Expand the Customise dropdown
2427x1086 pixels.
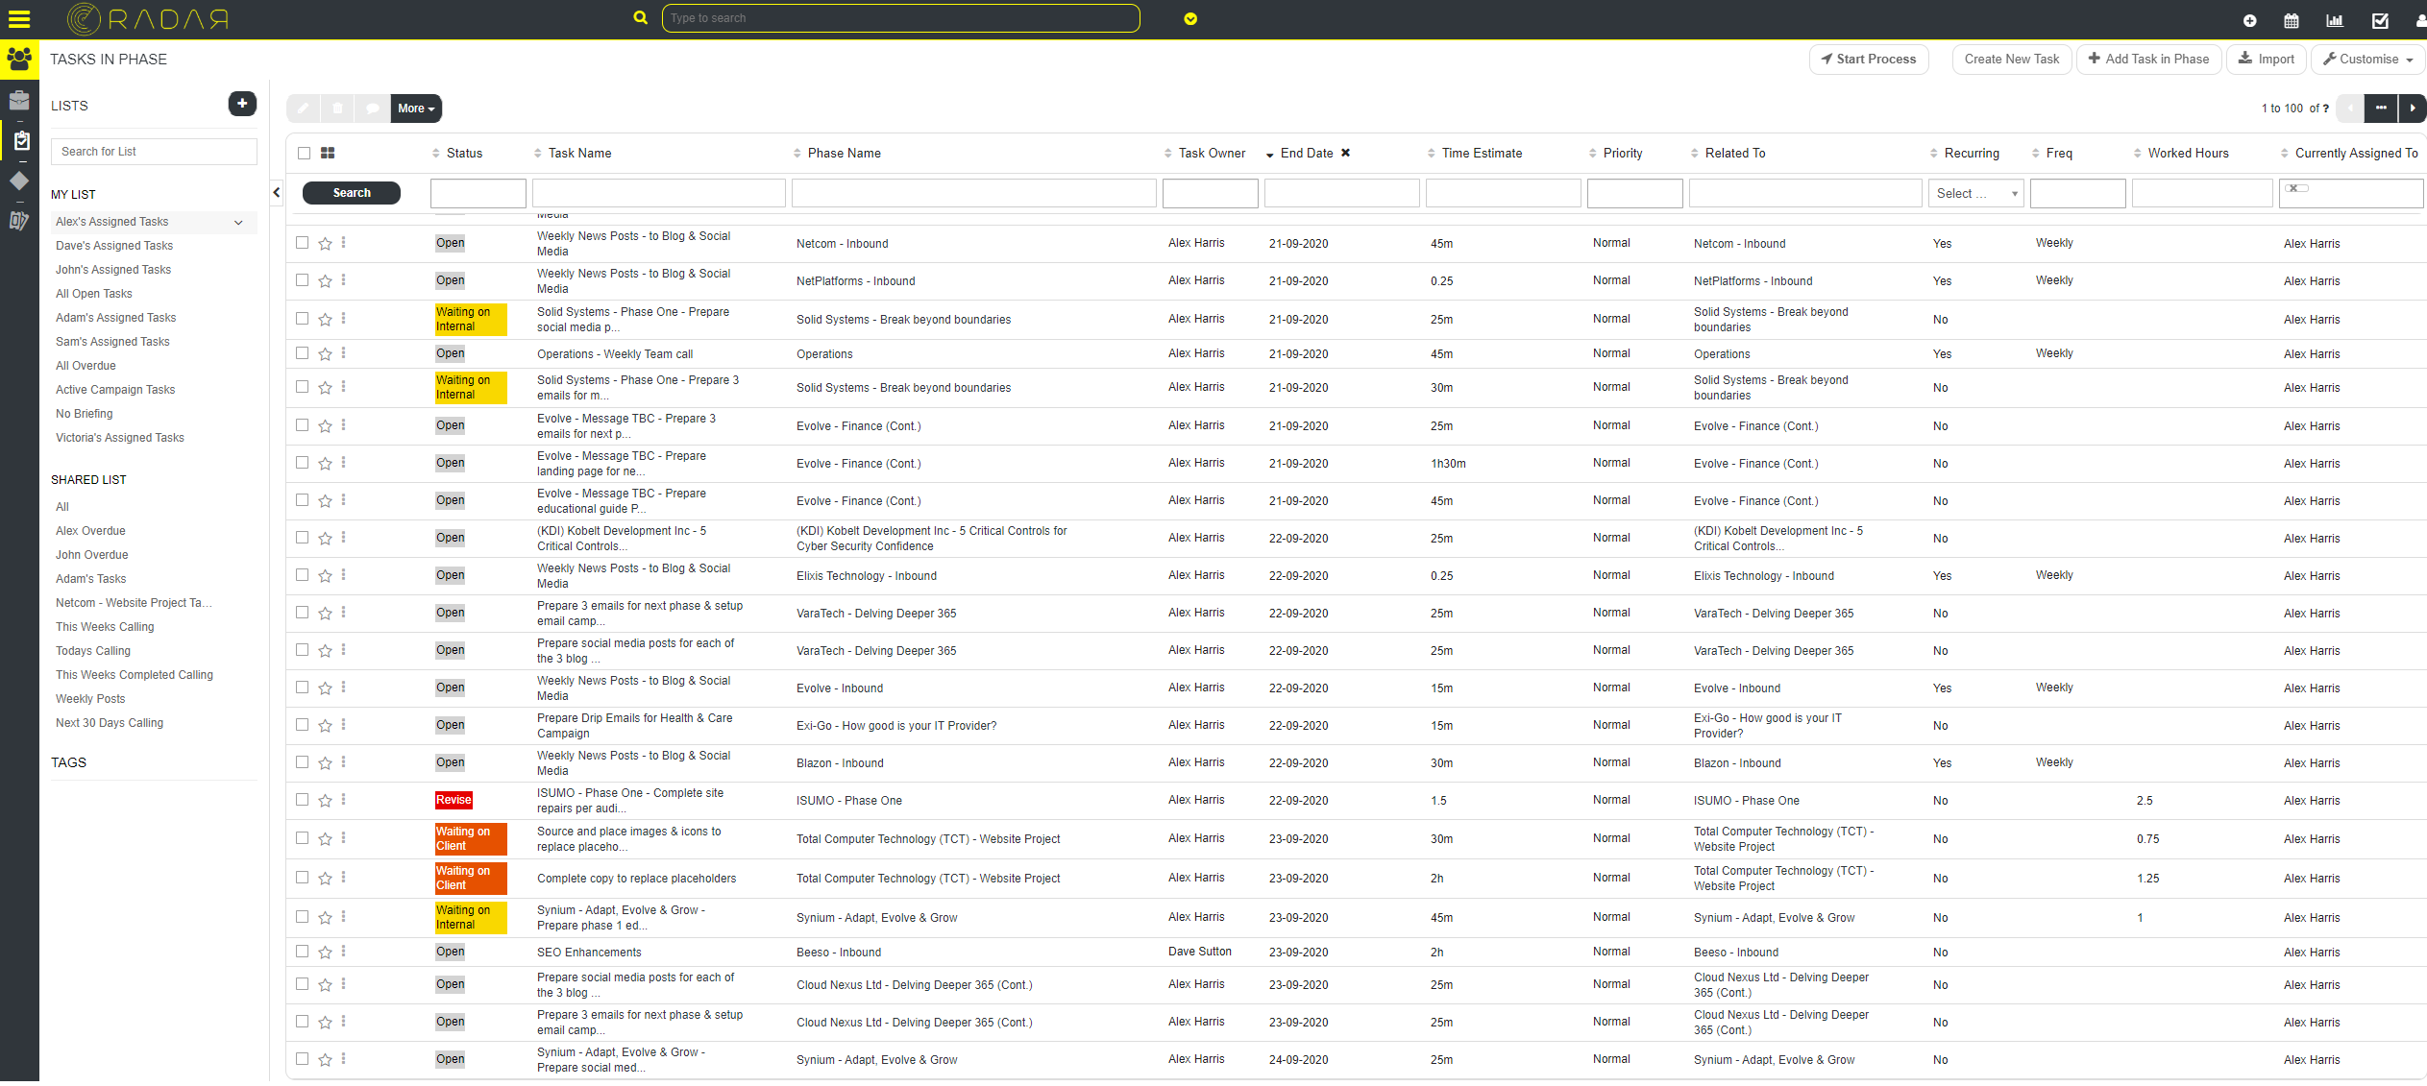[2367, 59]
